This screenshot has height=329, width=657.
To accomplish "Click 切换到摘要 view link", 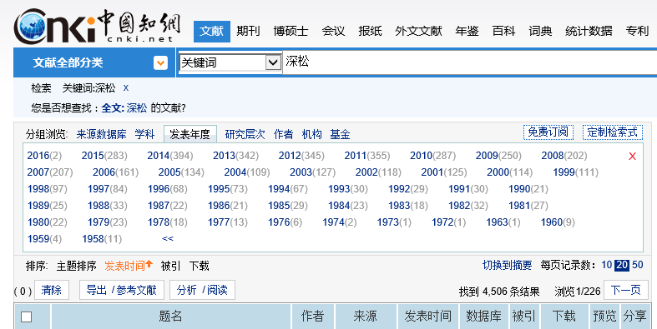I will click(507, 265).
